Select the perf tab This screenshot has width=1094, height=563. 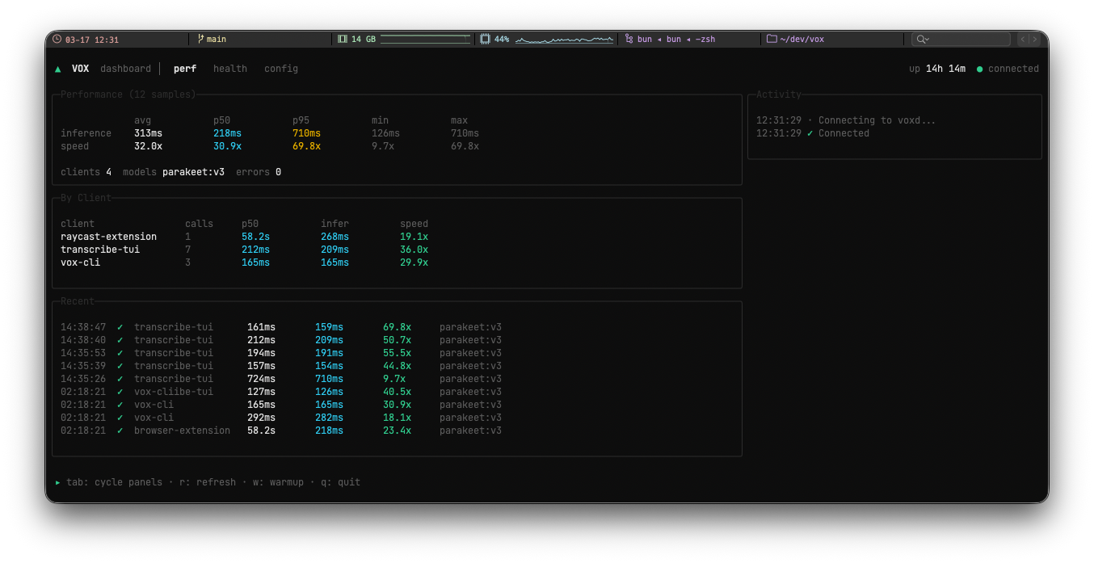point(185,69)
